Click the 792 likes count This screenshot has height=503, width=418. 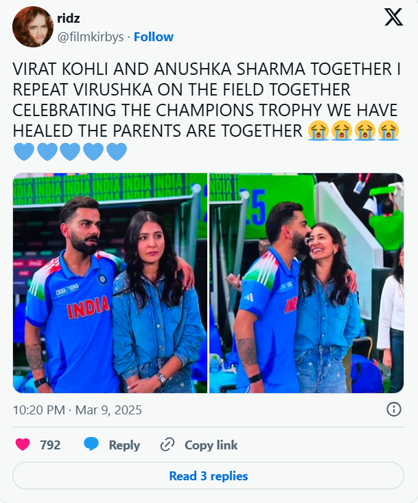(50, 445)
